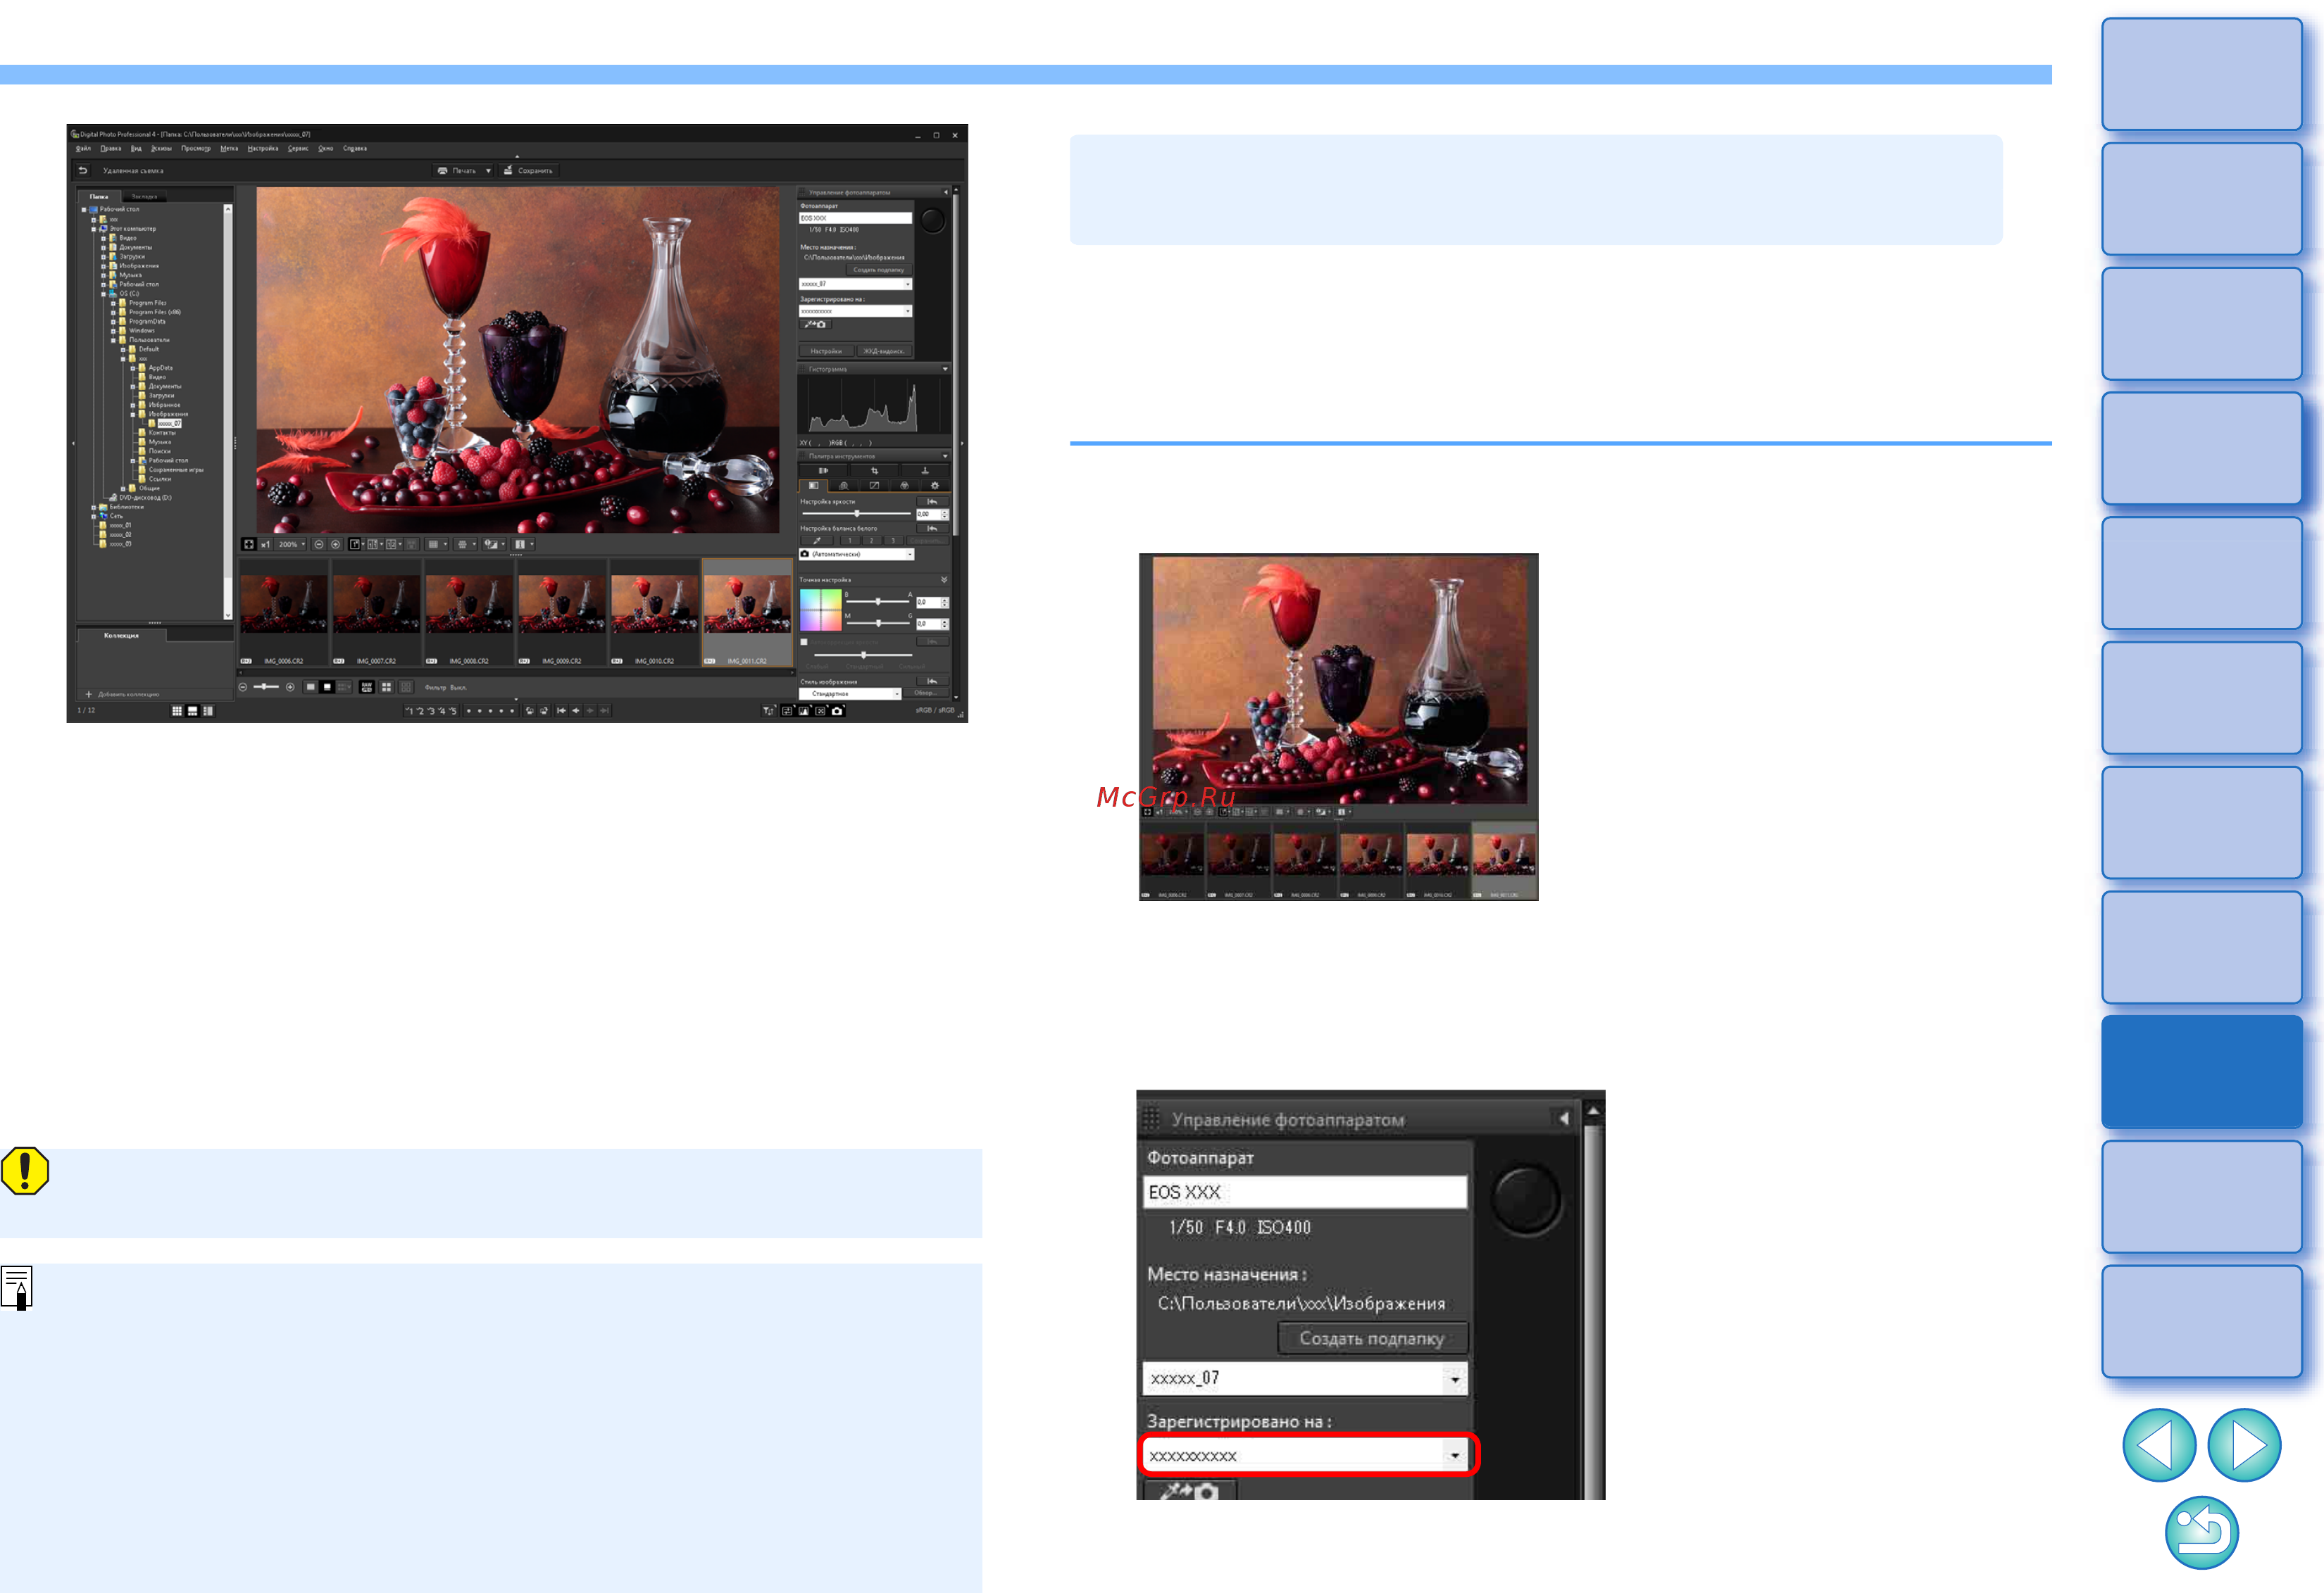The height and width of the screenshot is (1593, 2324).
Task: Select thumbnail IMG_0006.CR2 in the full DPP window
Action: 284,612
